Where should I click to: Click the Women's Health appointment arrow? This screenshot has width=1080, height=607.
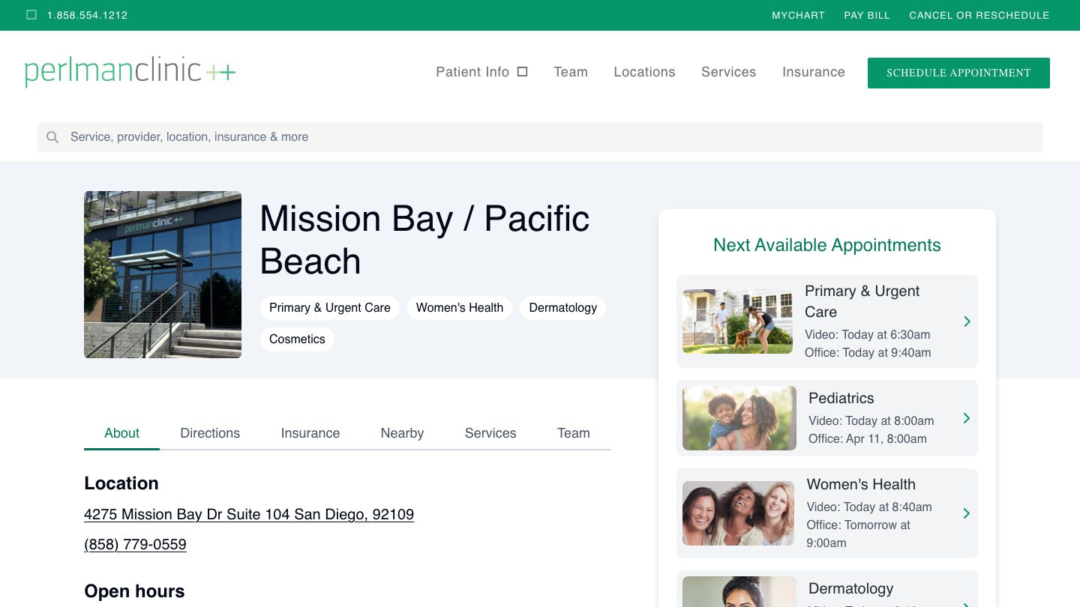[967, 513]
